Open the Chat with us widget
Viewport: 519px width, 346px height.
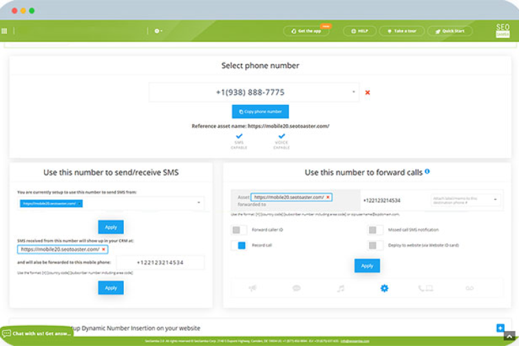click(37, 334)
